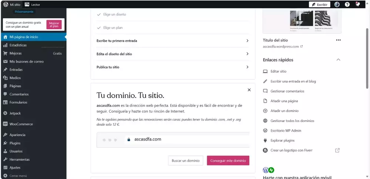Image resolution: width=370 pixels, height=179 pixels.
Task: Open Herramientas wrench icon
Action: [x=5, y=159]
